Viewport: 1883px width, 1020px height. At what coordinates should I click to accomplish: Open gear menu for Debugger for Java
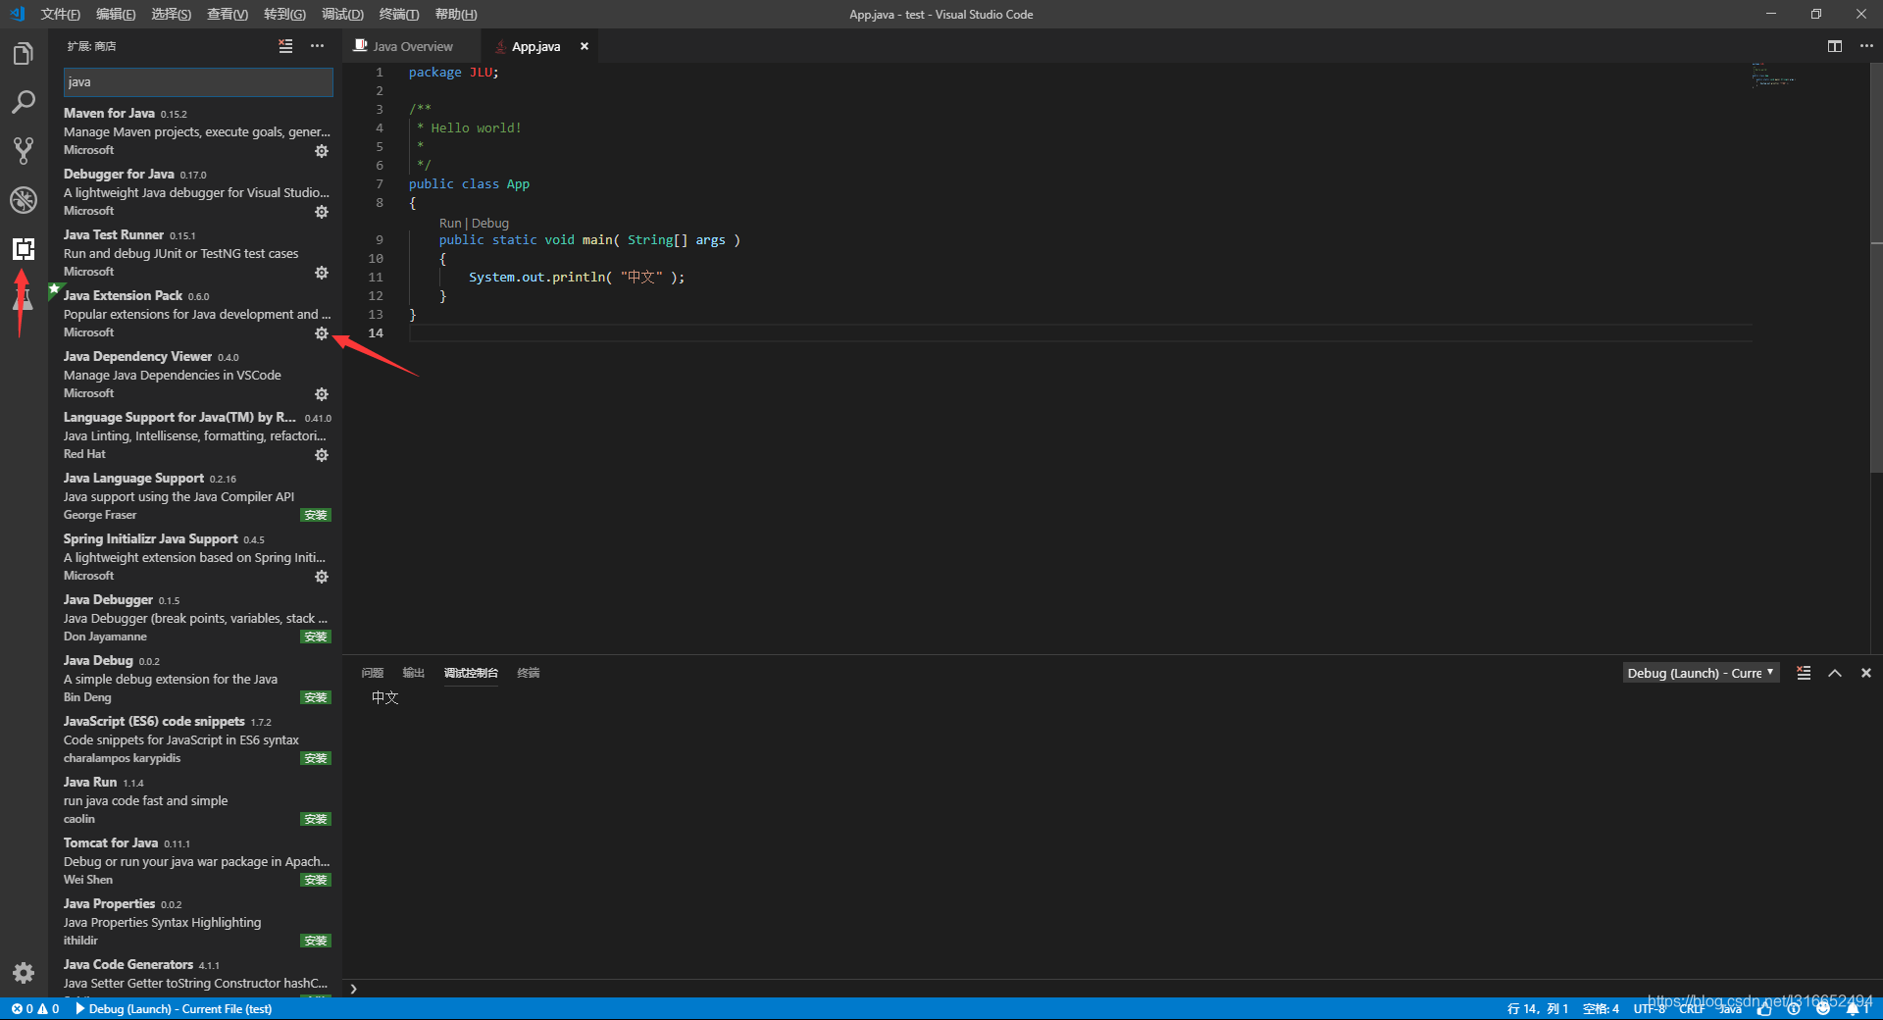322,212
